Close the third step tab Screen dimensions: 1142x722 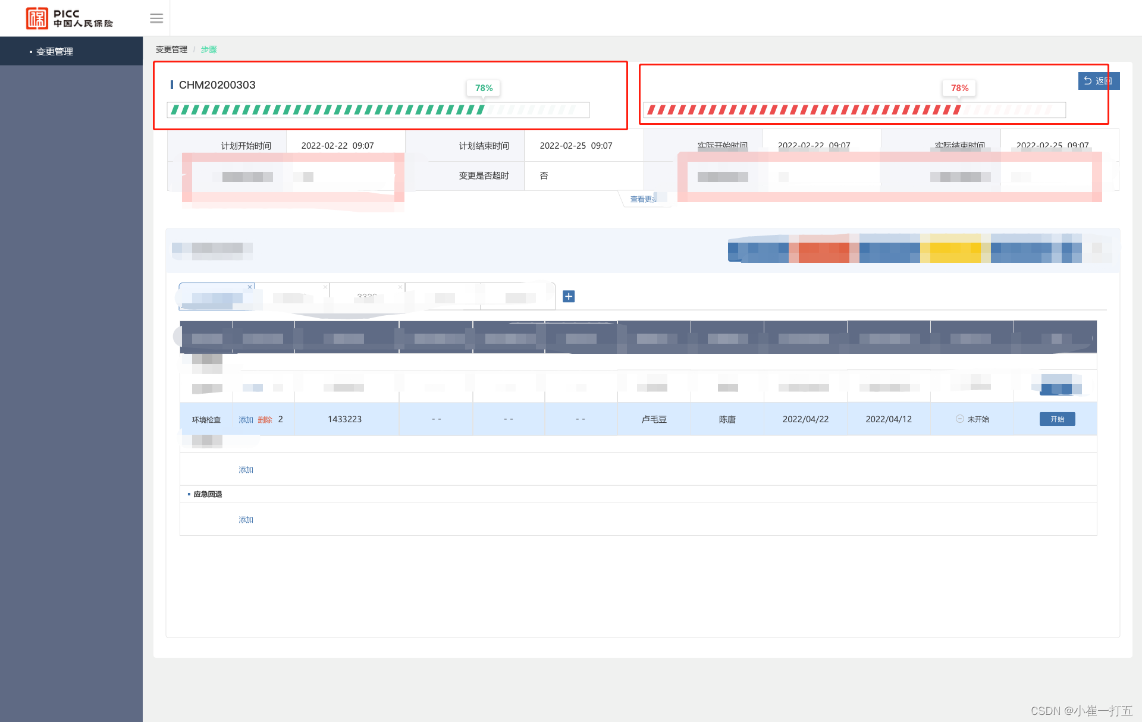[400, 287]
